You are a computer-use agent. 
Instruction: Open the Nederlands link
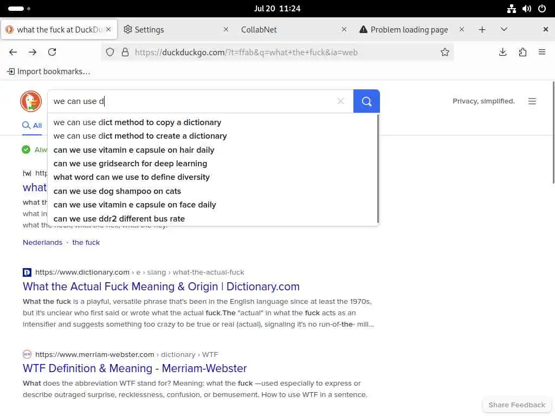pos(42,243)
